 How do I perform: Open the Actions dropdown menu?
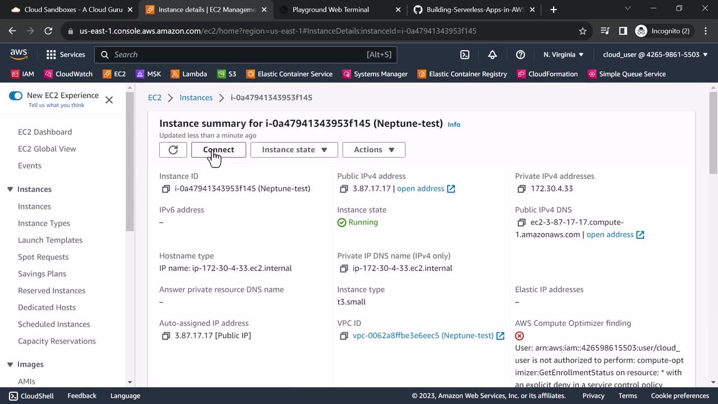click(374, 150)
